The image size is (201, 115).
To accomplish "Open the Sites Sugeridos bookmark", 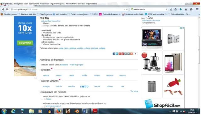I will [45, 14].
